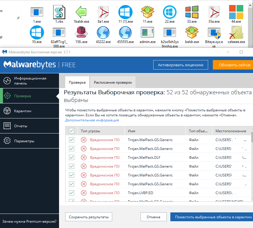Viewport: 253px width, 228px height.
Task: Maximize the Malwarebytes window
Action: point(241,52)
